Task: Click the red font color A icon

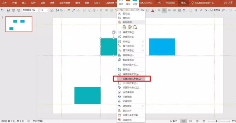Action: tap(153, 10)
